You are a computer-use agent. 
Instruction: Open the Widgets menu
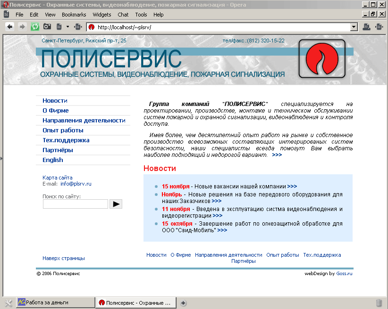tap(101, 15)
